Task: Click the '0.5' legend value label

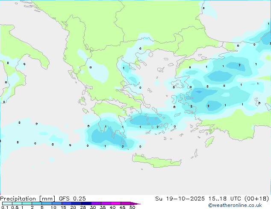Action: [15, 207]
